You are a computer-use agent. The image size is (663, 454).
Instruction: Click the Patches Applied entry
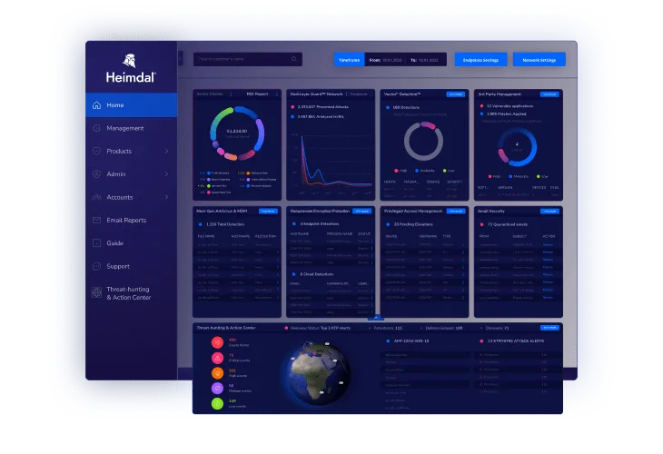click(x=503, y=113)
